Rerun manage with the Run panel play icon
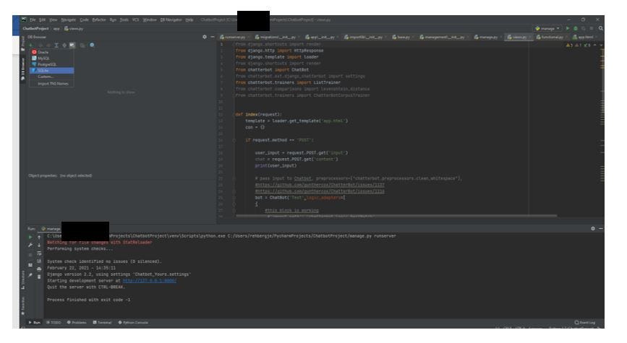The image size is (627, 343). tap(30, 236)
